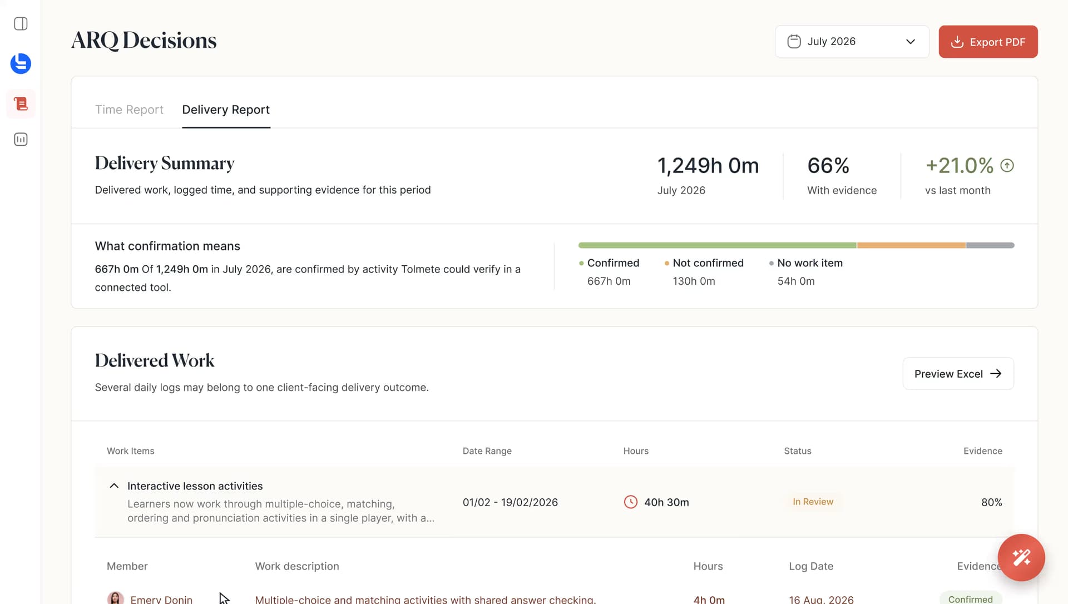Select the Delivery Report tab

pos(226,110)
